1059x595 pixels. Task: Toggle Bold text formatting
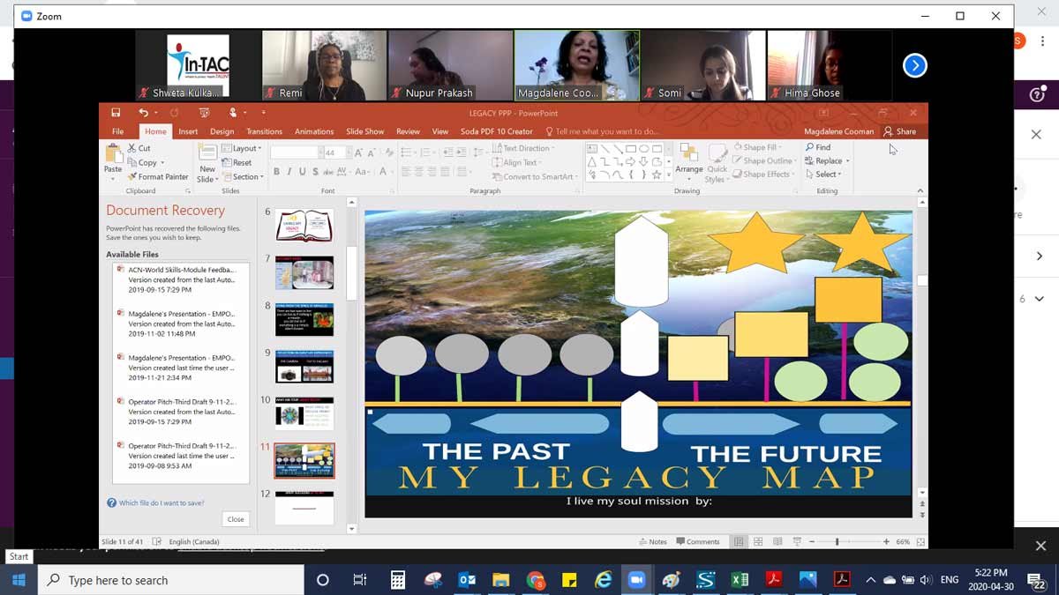[276, 172]
